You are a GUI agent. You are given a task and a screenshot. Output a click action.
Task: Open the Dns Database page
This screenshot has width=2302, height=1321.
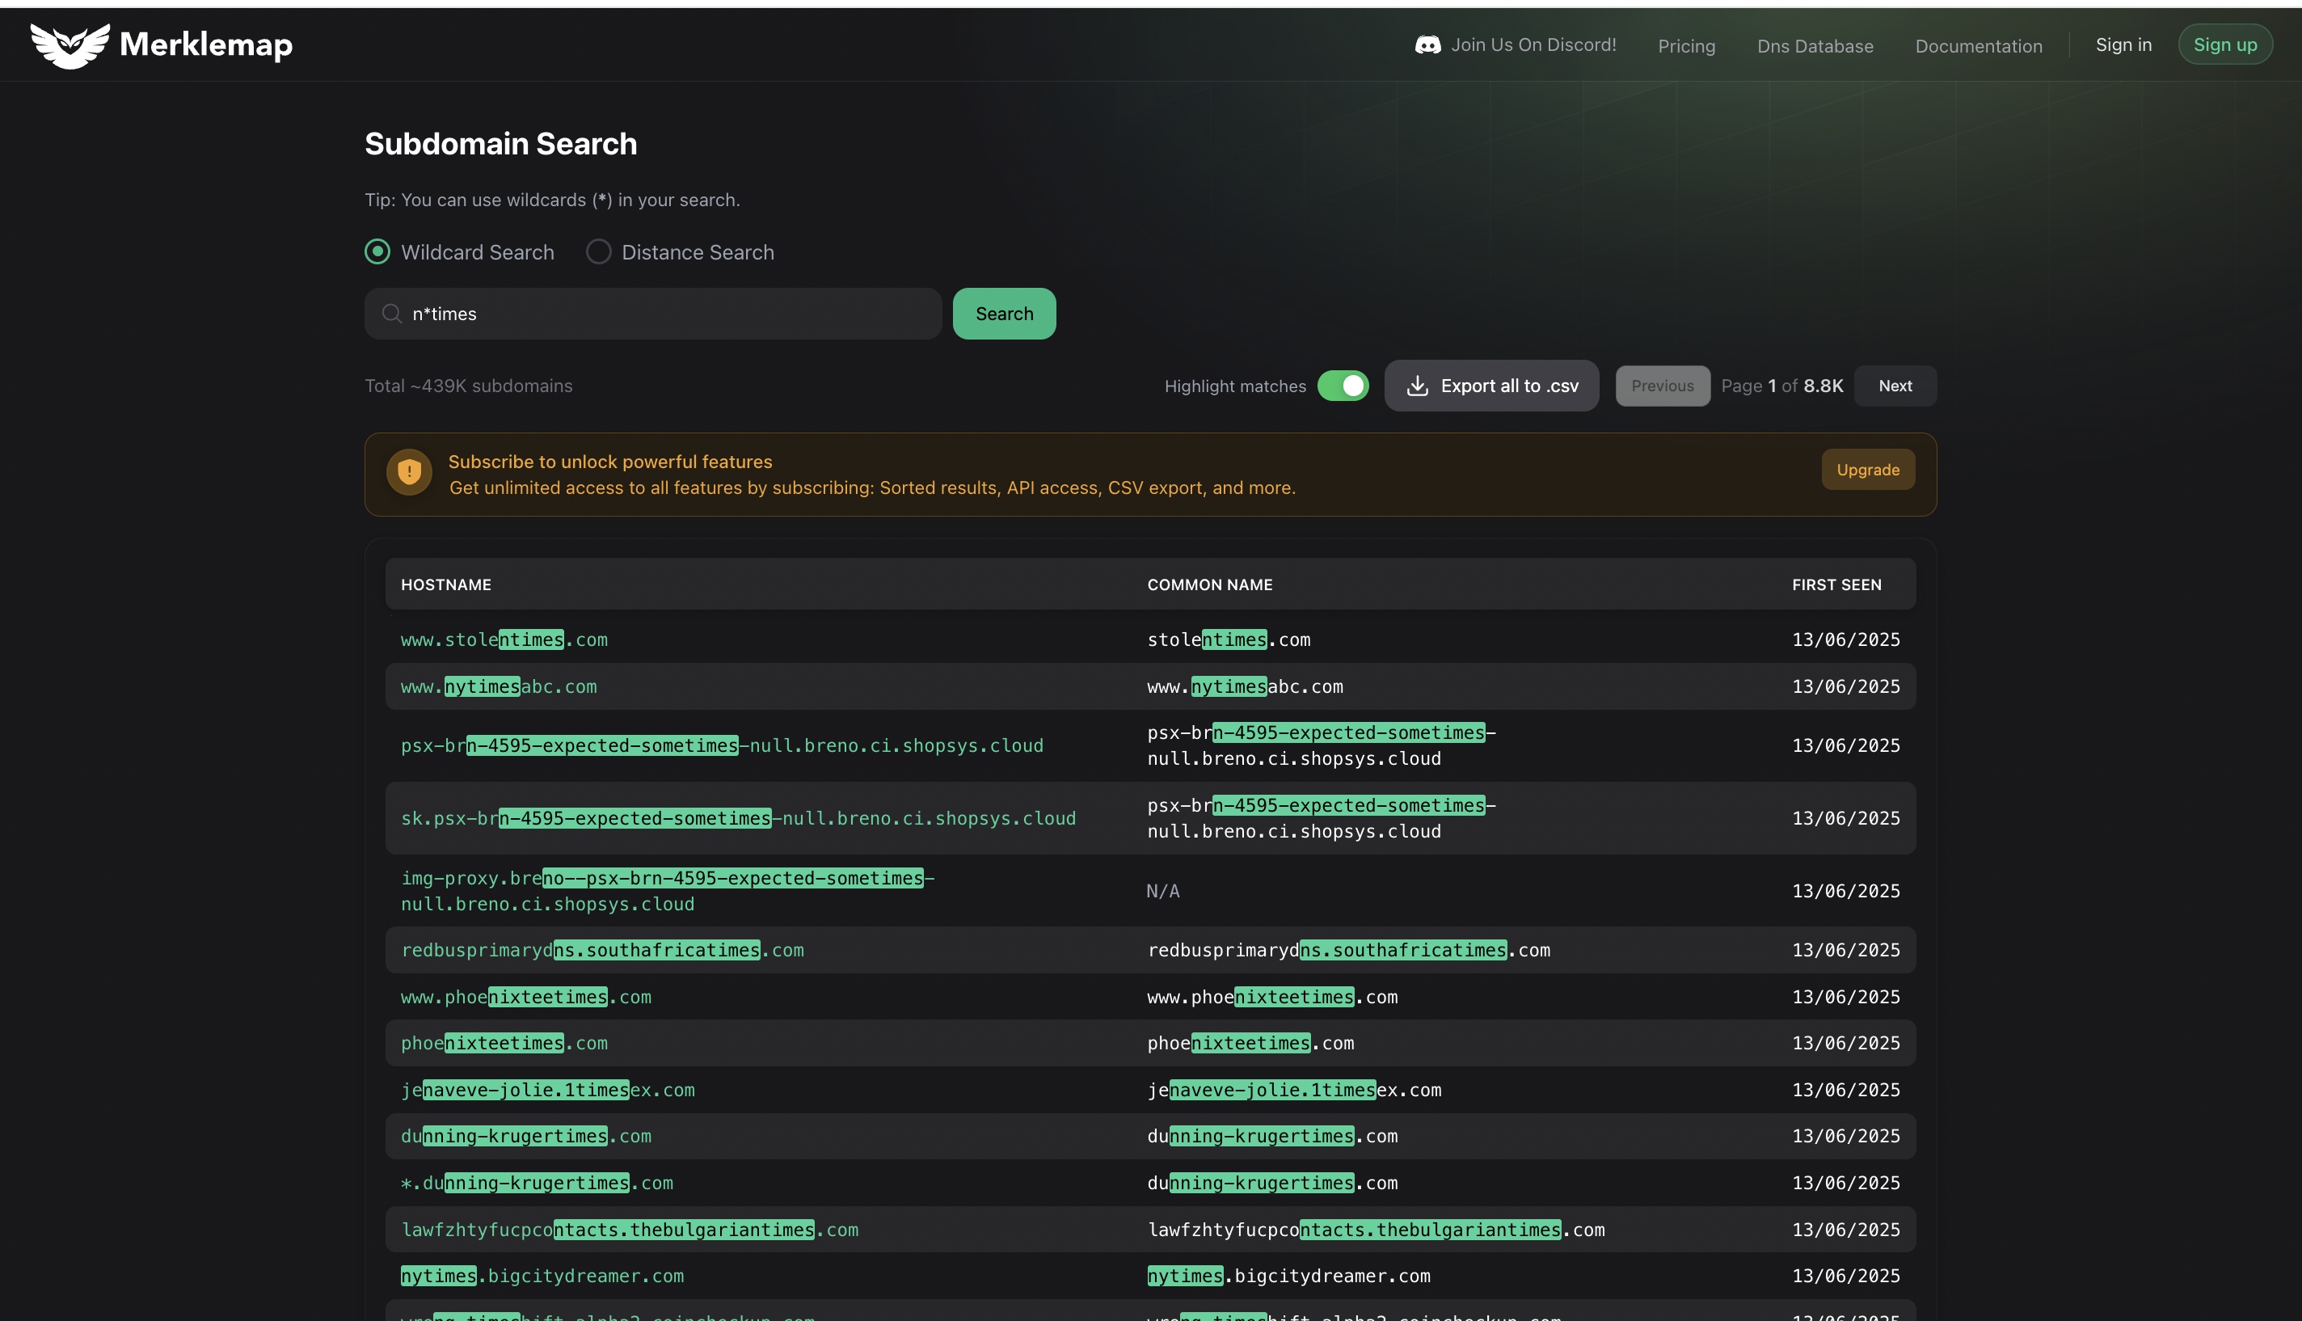pos(1815,45)
